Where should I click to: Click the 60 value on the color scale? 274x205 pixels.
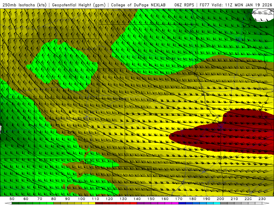coord(26,199)
